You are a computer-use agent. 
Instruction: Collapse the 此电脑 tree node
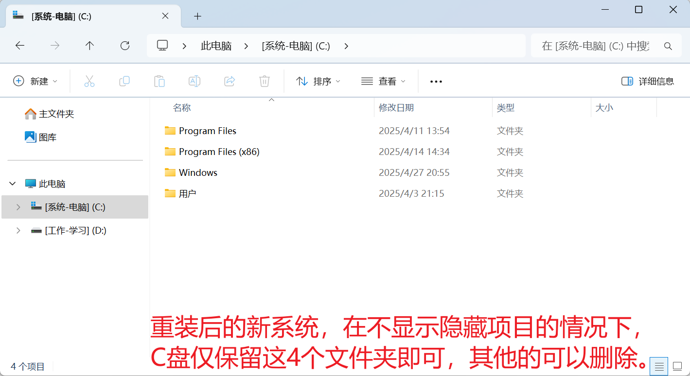pos(12,184)
